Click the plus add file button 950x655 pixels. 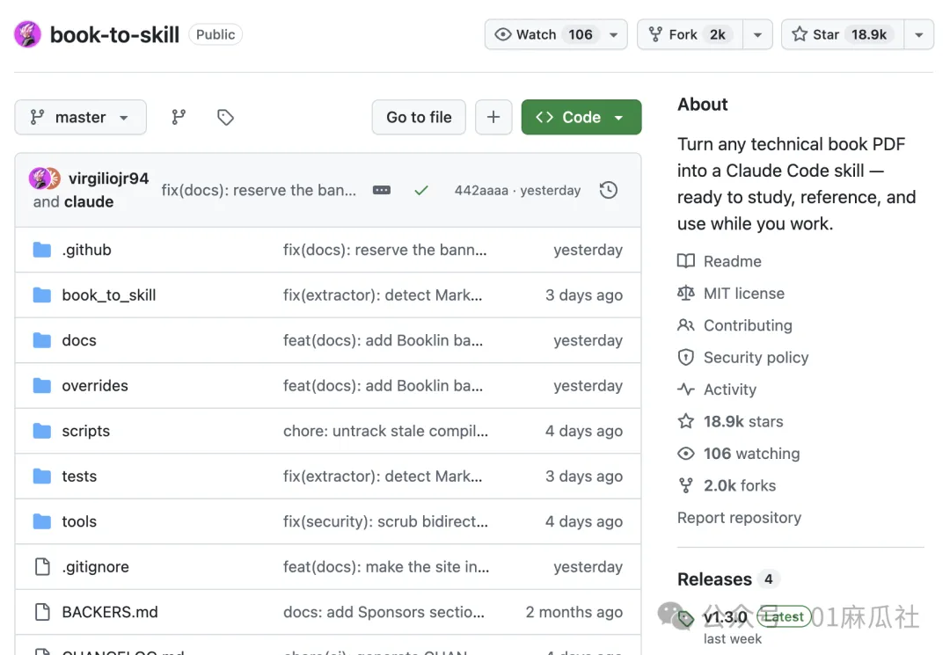493,117
